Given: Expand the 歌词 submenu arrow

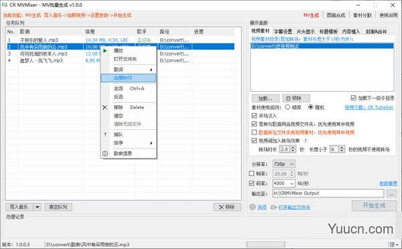Looking at the screenshot, I should pos(151,70).
